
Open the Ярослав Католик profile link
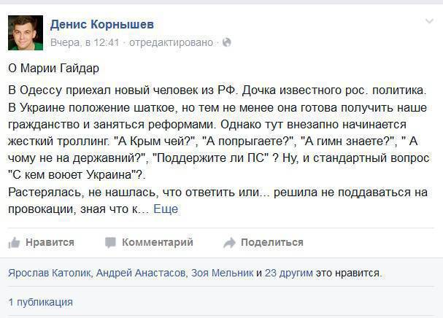pyautogui.click(x=49, y=273)
